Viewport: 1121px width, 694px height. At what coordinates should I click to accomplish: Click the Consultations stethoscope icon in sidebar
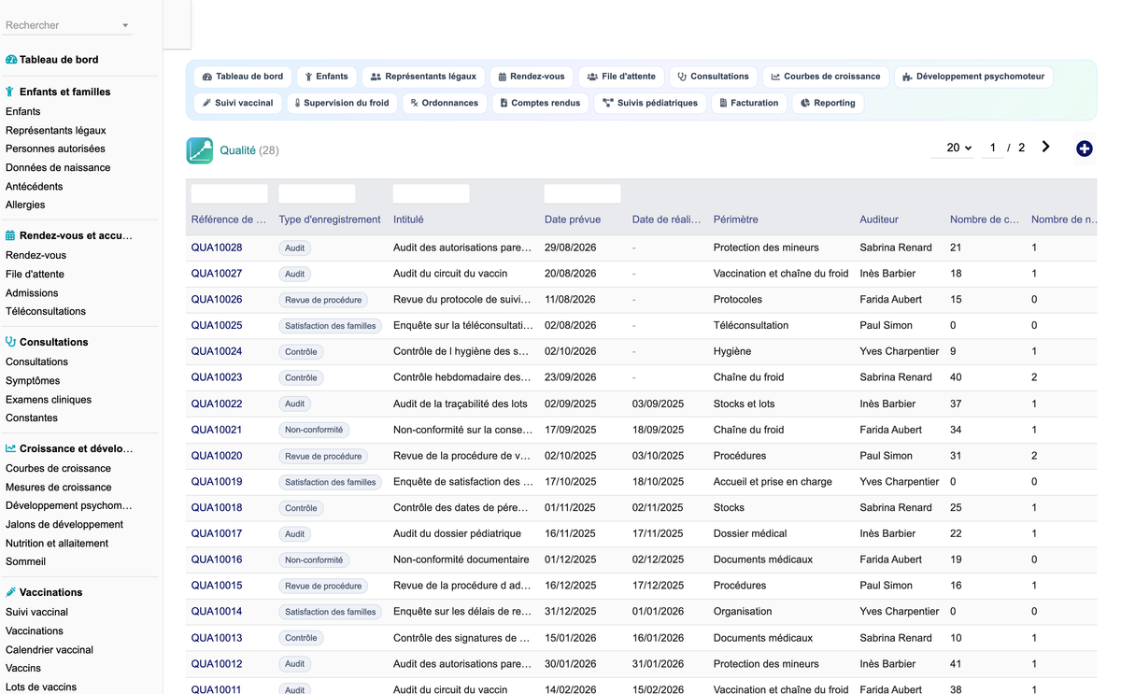point(10,342)
